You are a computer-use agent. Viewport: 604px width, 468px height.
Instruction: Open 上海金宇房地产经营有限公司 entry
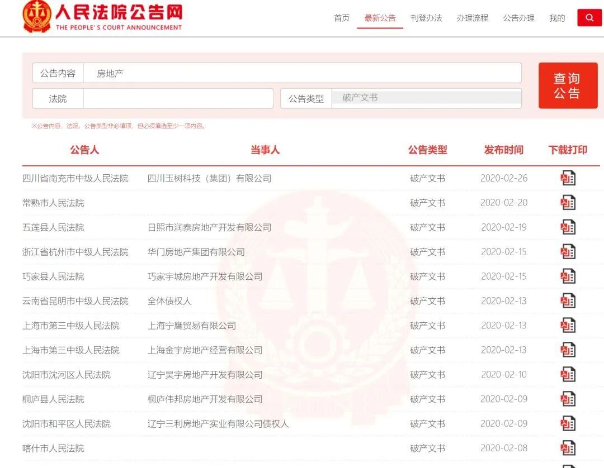205,350
